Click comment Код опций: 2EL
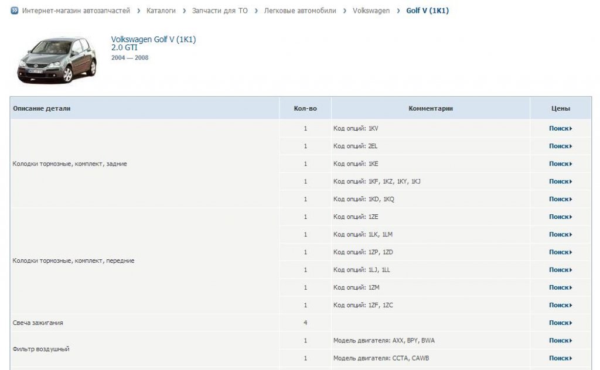600x370 pixels. tap(355, 146)
